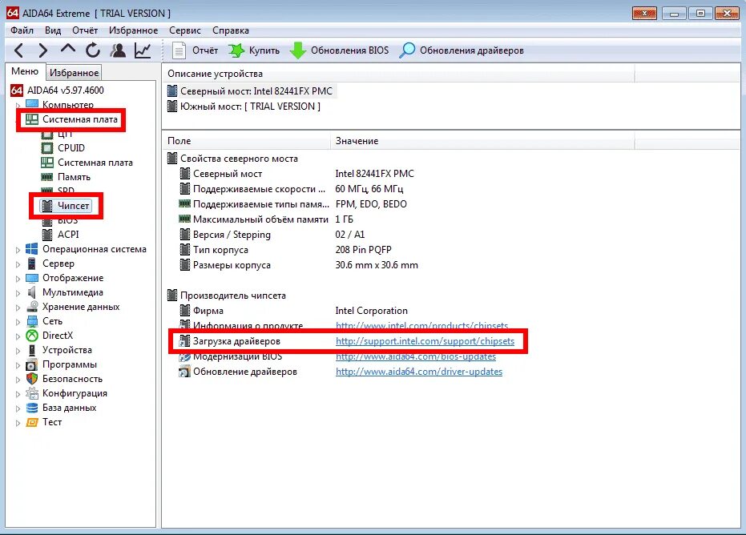Open the Файл menu
This screenshot has height=535, width=746.
click(22, 30)
